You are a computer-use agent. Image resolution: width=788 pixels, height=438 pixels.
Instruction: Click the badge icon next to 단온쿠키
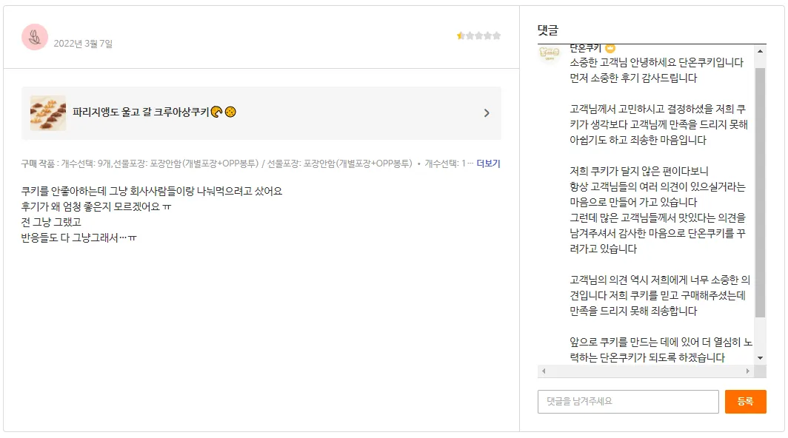point(610,48)
